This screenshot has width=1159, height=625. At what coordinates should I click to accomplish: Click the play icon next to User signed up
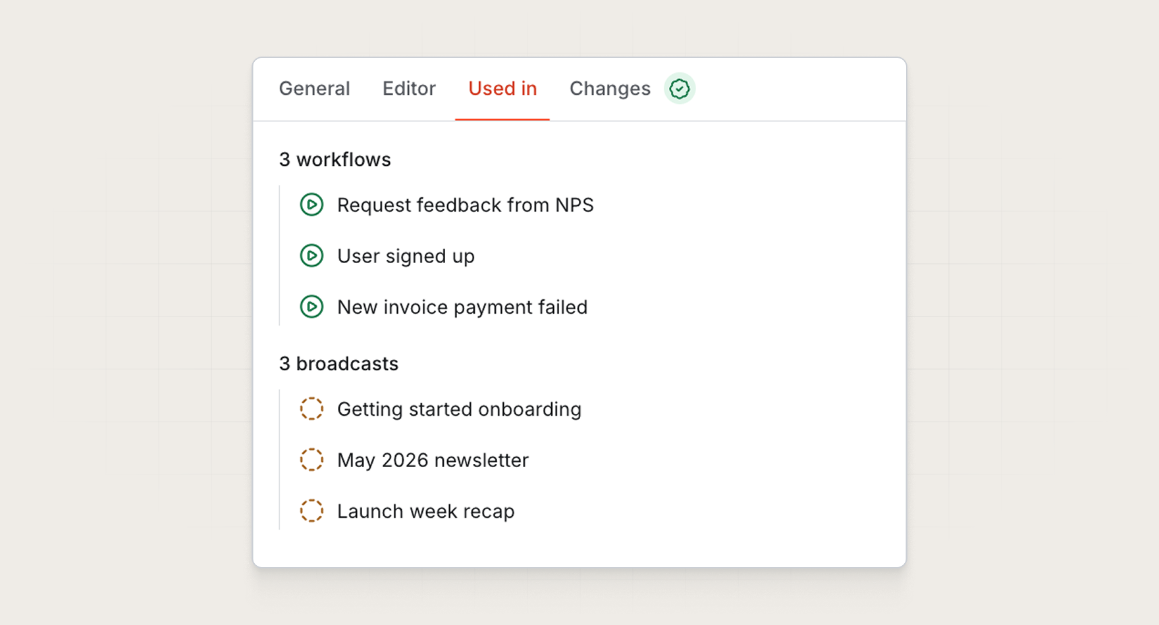pyautogui.click(x=311, y=256)
